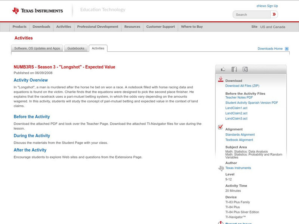Click the After the Activity heading
Image resolution: width=299 pixels, height=224 pixels.
pos(30,150)
